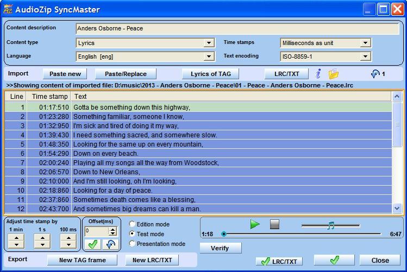Select row 'Playing all my songs all the way from Woodstock,'
Image resolution: width=407 pixels, height=272 pixels.
click(198, 163)
